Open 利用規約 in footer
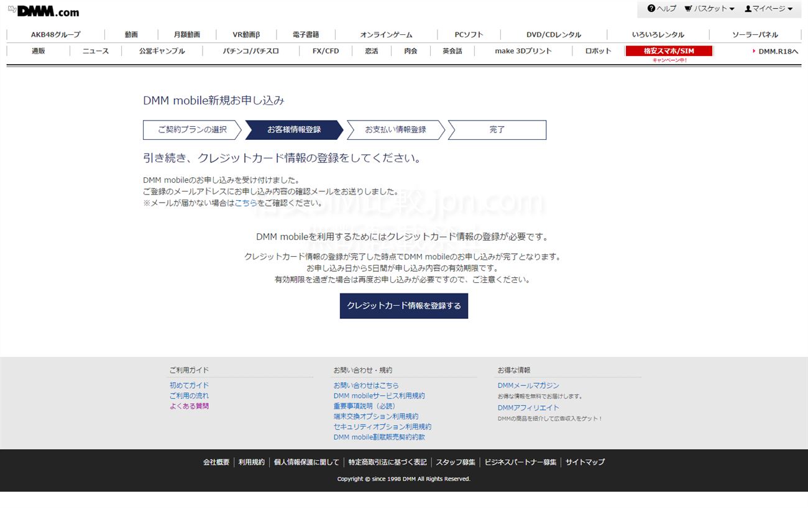 pyautogui.click(x=252, y=462)
